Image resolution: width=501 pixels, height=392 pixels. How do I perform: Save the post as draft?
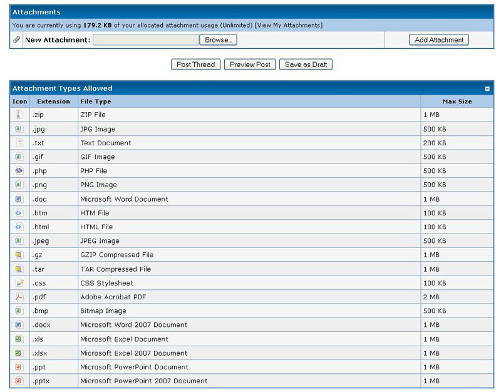306,64
